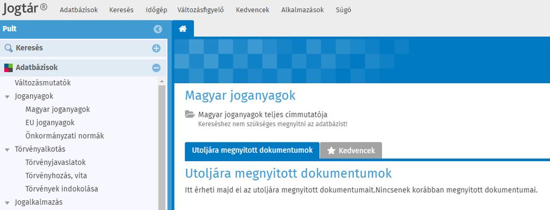The height and width of the screenshot is (210, 550).
Task: Open the home tab icon
Action: click(x=183, y=29)
